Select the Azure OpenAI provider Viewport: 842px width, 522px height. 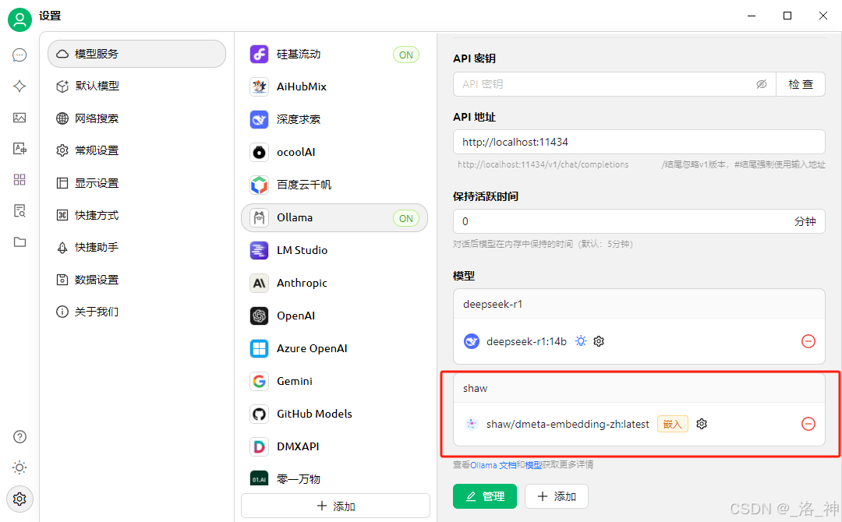click(x=334, y=348)
